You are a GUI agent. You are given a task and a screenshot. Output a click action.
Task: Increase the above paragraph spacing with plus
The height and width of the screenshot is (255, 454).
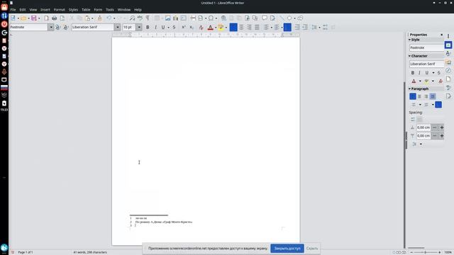(x=441, y=127)
